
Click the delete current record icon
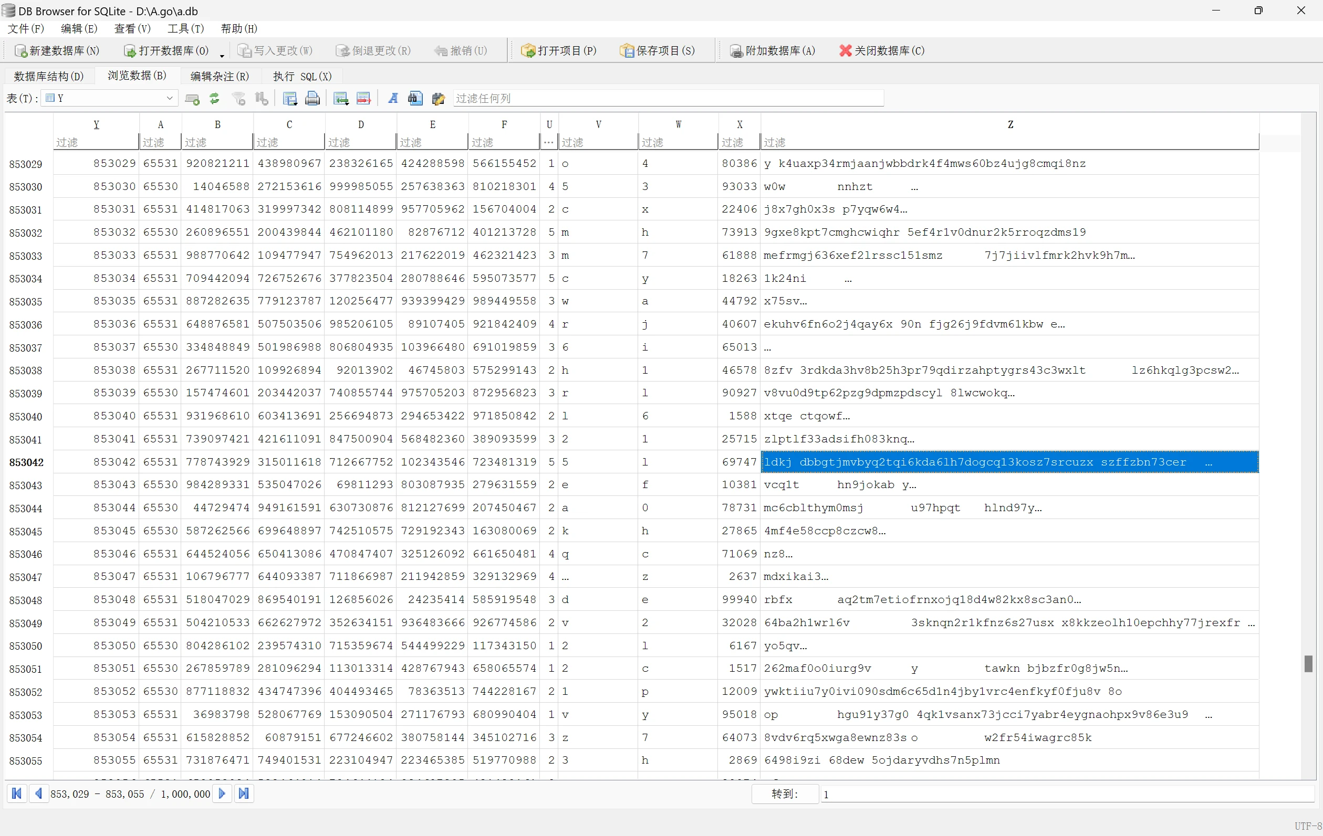(363, 99)
